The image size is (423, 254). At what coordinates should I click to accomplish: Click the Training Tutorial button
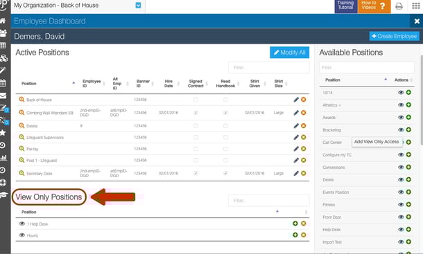[x=346, y=6]
